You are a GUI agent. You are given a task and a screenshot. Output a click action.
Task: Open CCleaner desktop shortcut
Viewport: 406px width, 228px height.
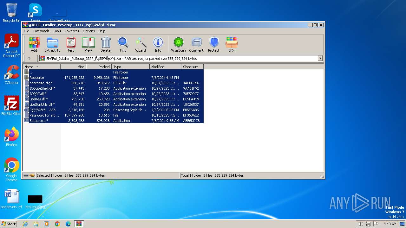coord(11,75)
